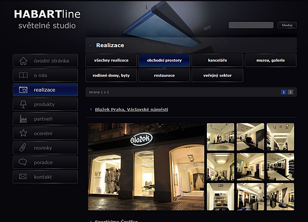This screenshot has height=222, width=308.
Task: Click the Realizace page heading
Action: point(110,45)
